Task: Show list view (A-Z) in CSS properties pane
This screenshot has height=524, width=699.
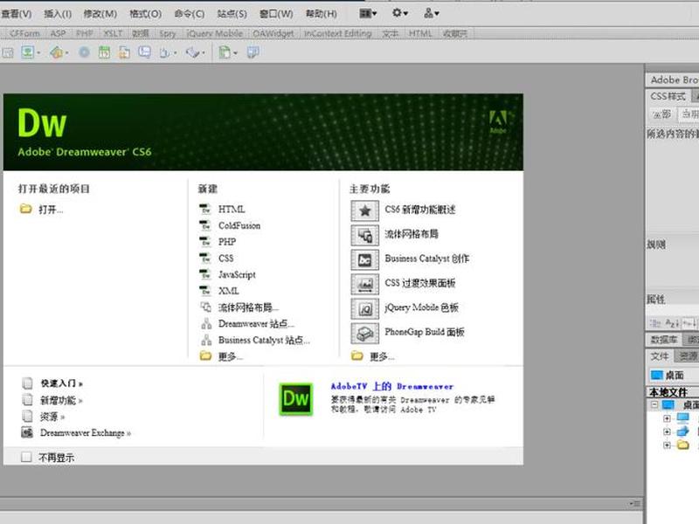Action: (672, 323)
